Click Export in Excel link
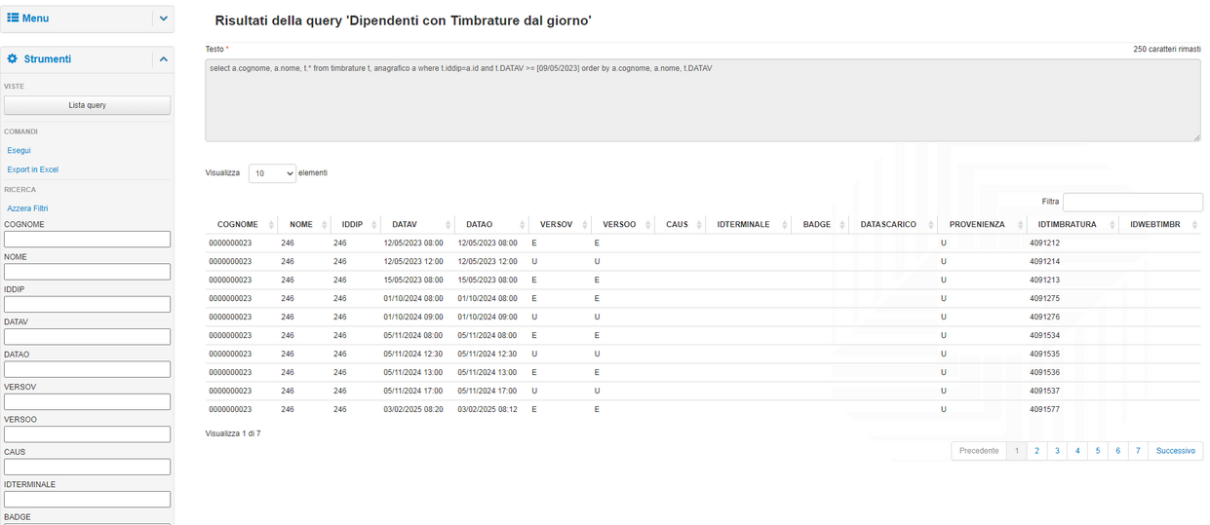 click(33, 169)
